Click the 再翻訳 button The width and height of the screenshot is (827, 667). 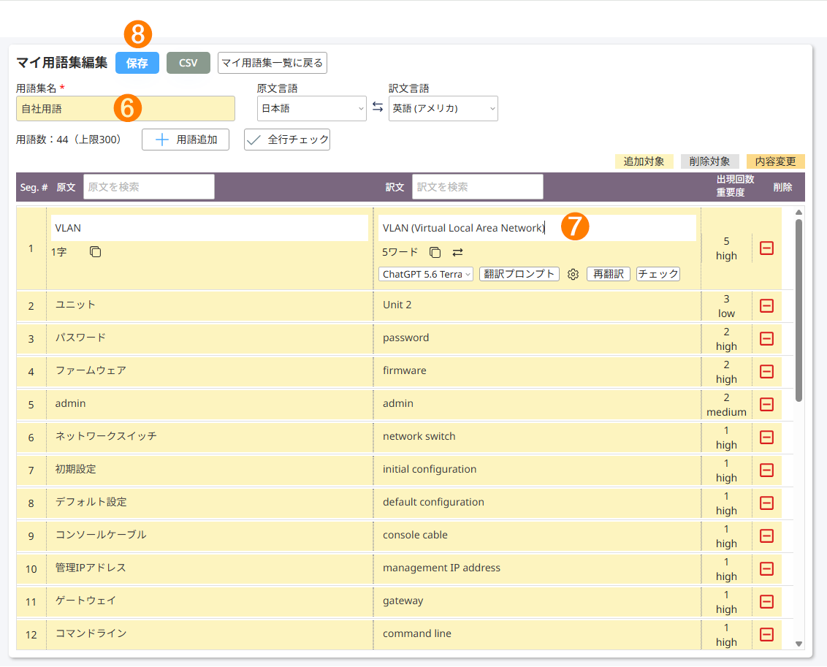(609, 274)
